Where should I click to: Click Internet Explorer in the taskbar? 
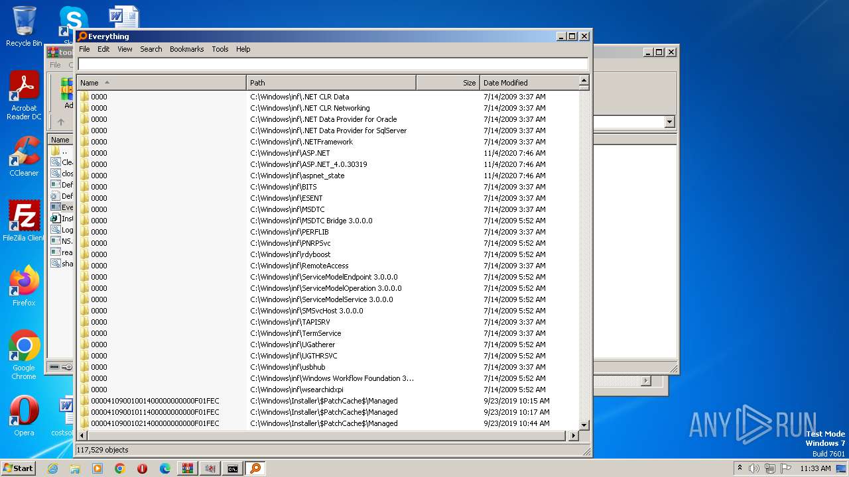pyautogui.click(x=52, y=468)
